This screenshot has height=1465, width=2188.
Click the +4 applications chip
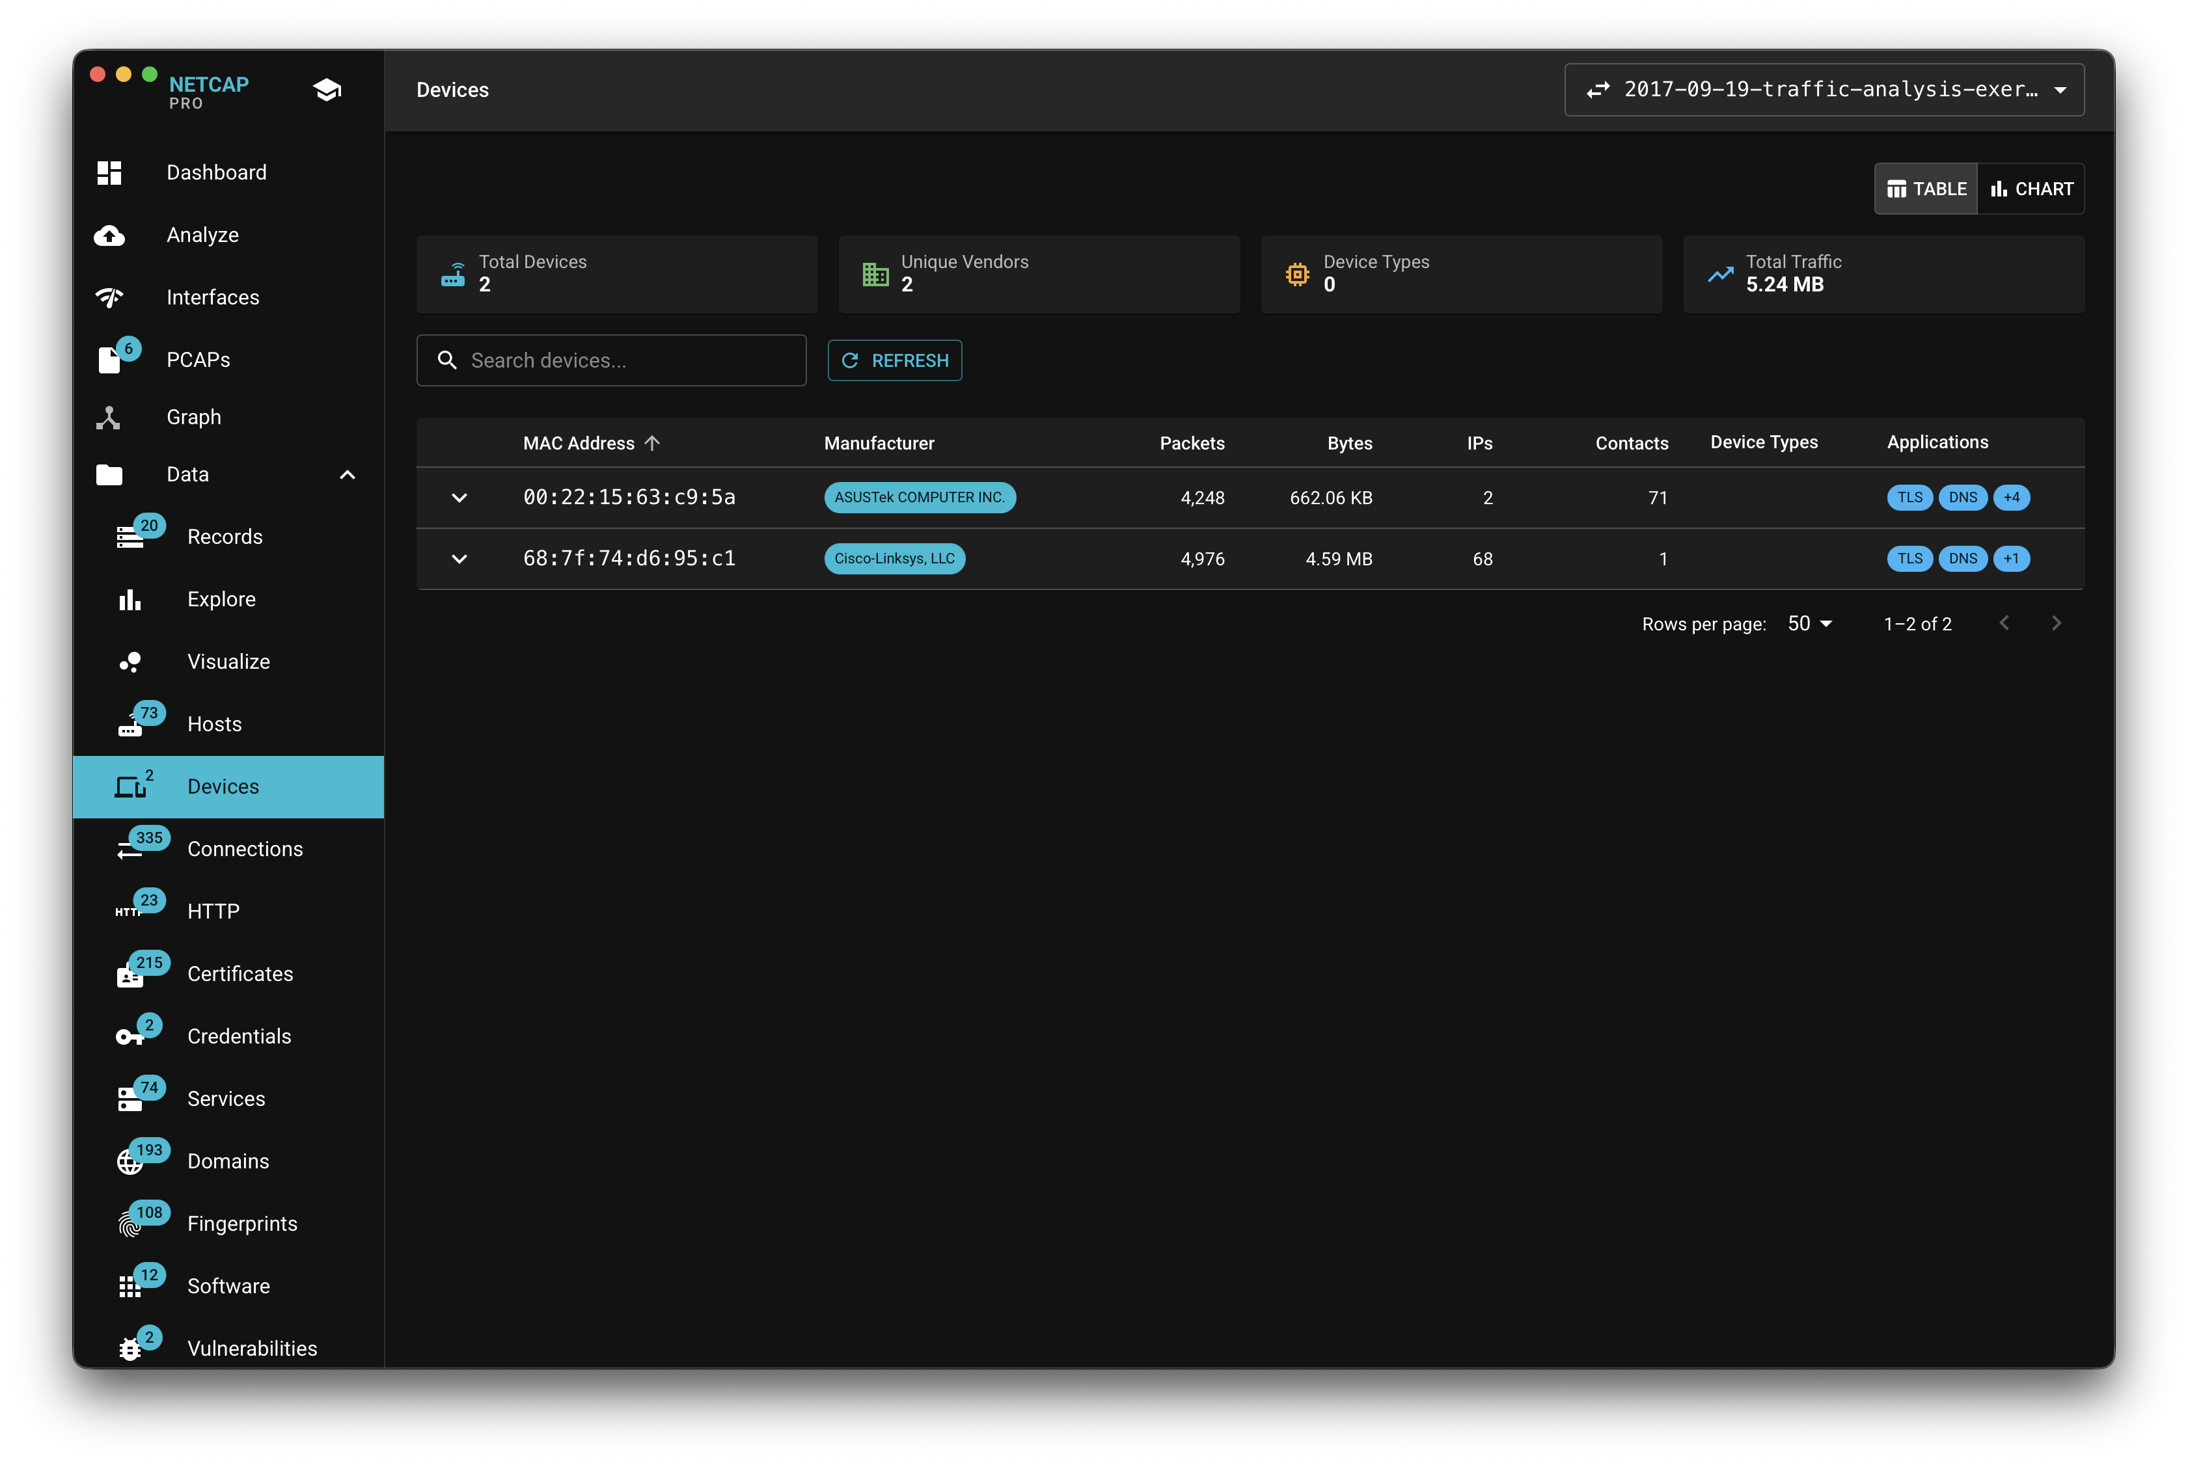click(2012, 497)
